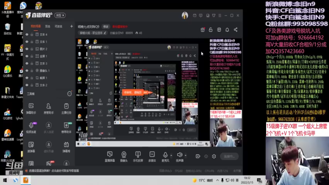The image size is (329, 185).
Task: Open the hamburger main menu
Action: [220, 16]
